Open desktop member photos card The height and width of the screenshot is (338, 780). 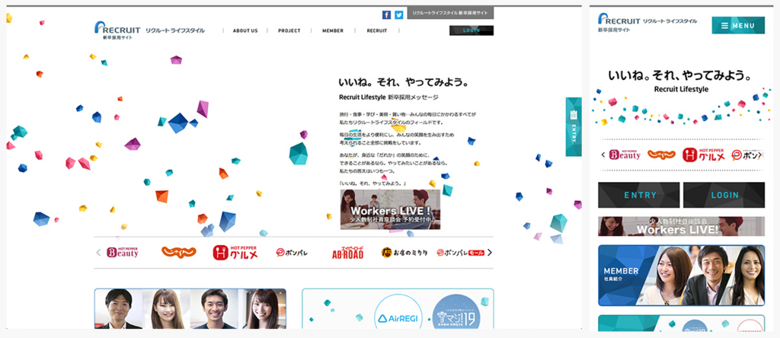click(190, 308)
